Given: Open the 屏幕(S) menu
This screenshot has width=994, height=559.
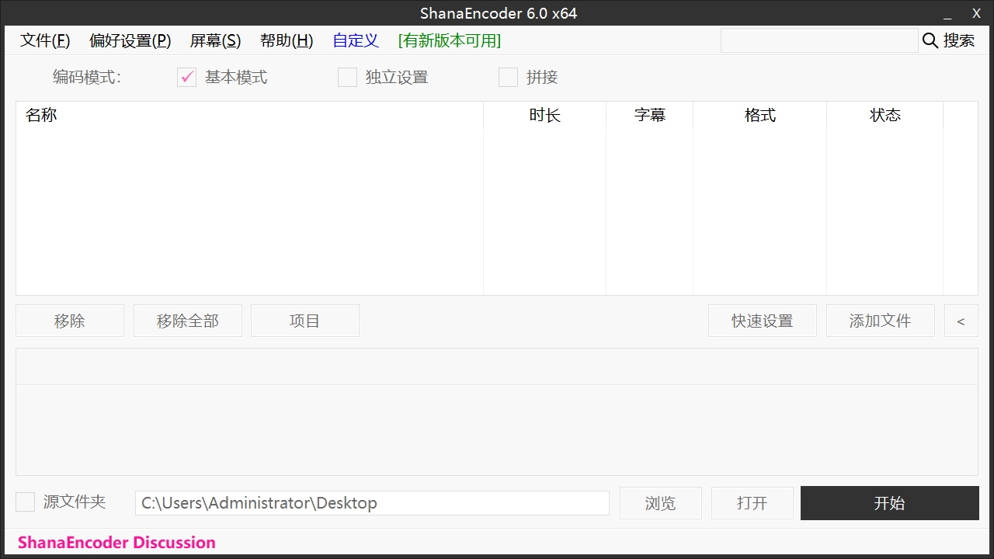Looking at the screenshot, I should point(215,40).
